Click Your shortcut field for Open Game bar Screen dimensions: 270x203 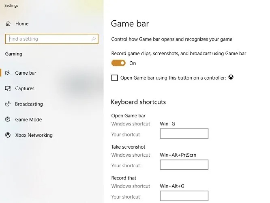(184, 134)
